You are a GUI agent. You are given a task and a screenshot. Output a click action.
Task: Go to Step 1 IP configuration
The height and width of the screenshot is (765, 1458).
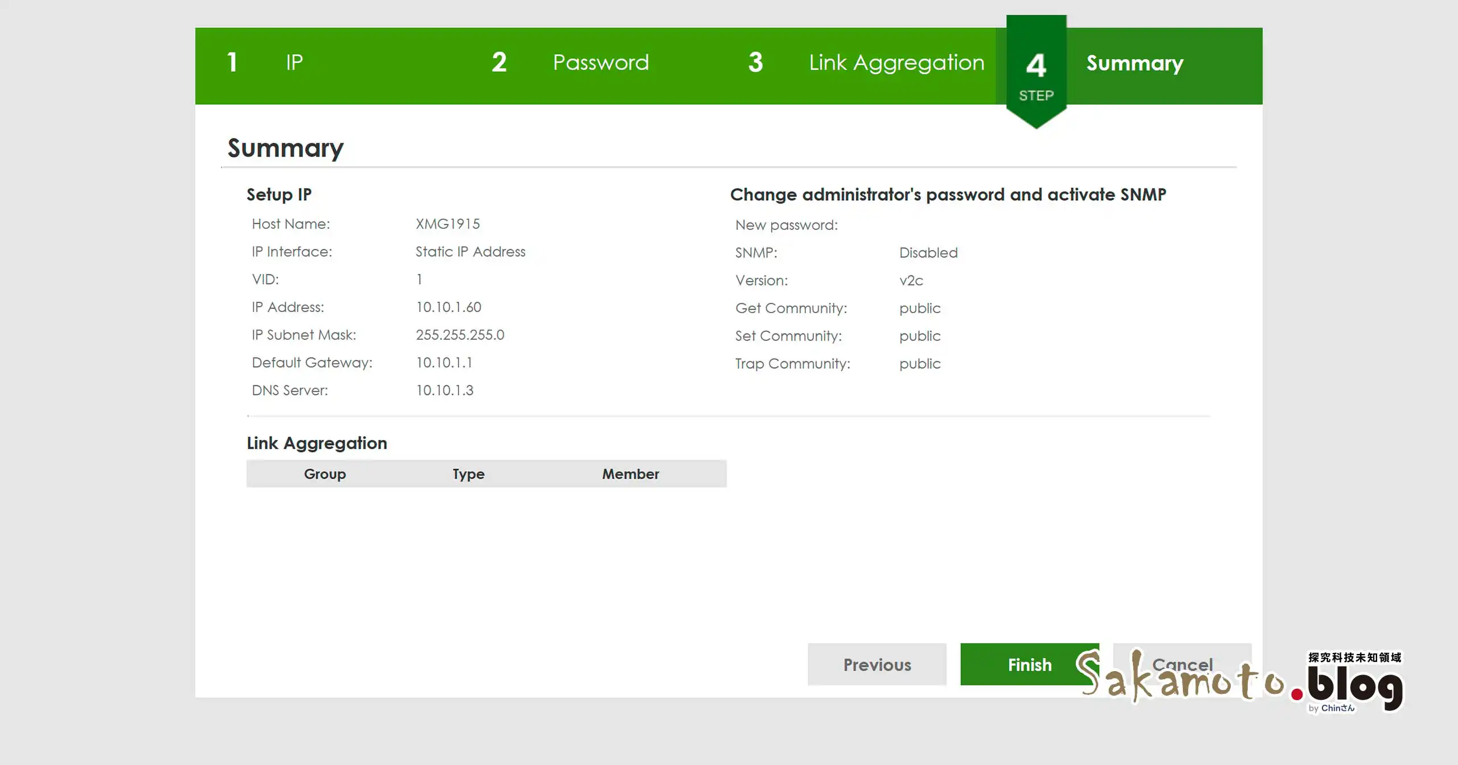click(x=294, y=63)
